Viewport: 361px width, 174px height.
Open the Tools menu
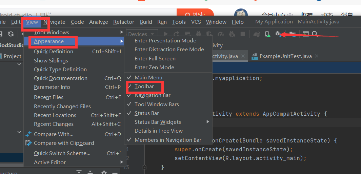click(x=179, y=22)
